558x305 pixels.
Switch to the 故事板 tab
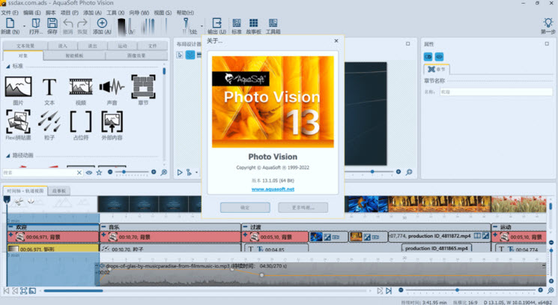coord(60,191)
